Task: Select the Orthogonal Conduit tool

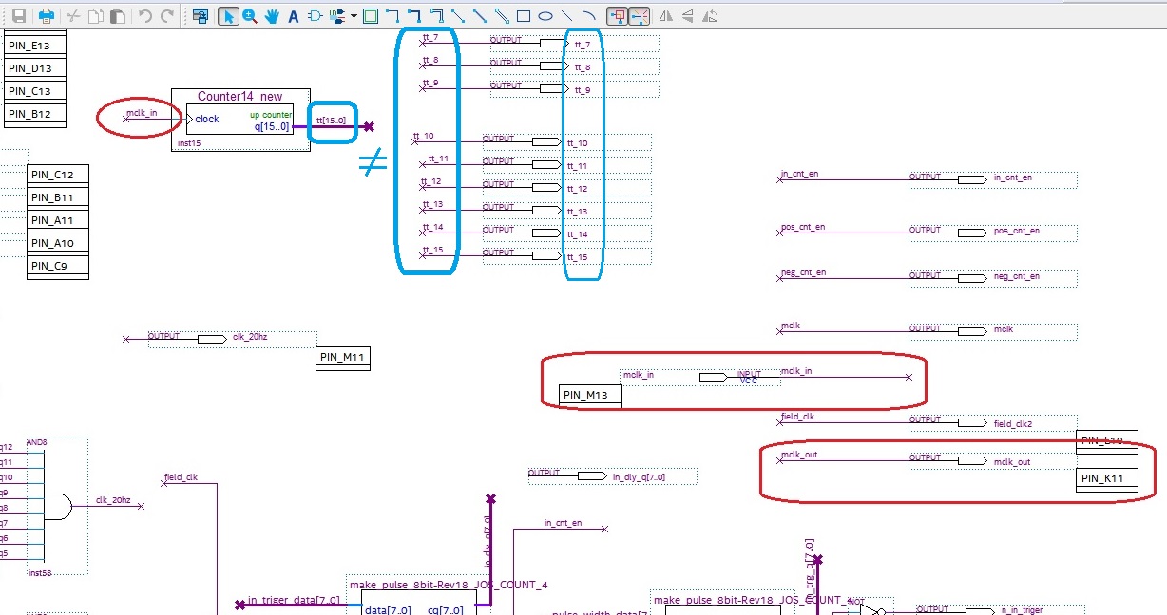Action: click(x=436, y=16)
